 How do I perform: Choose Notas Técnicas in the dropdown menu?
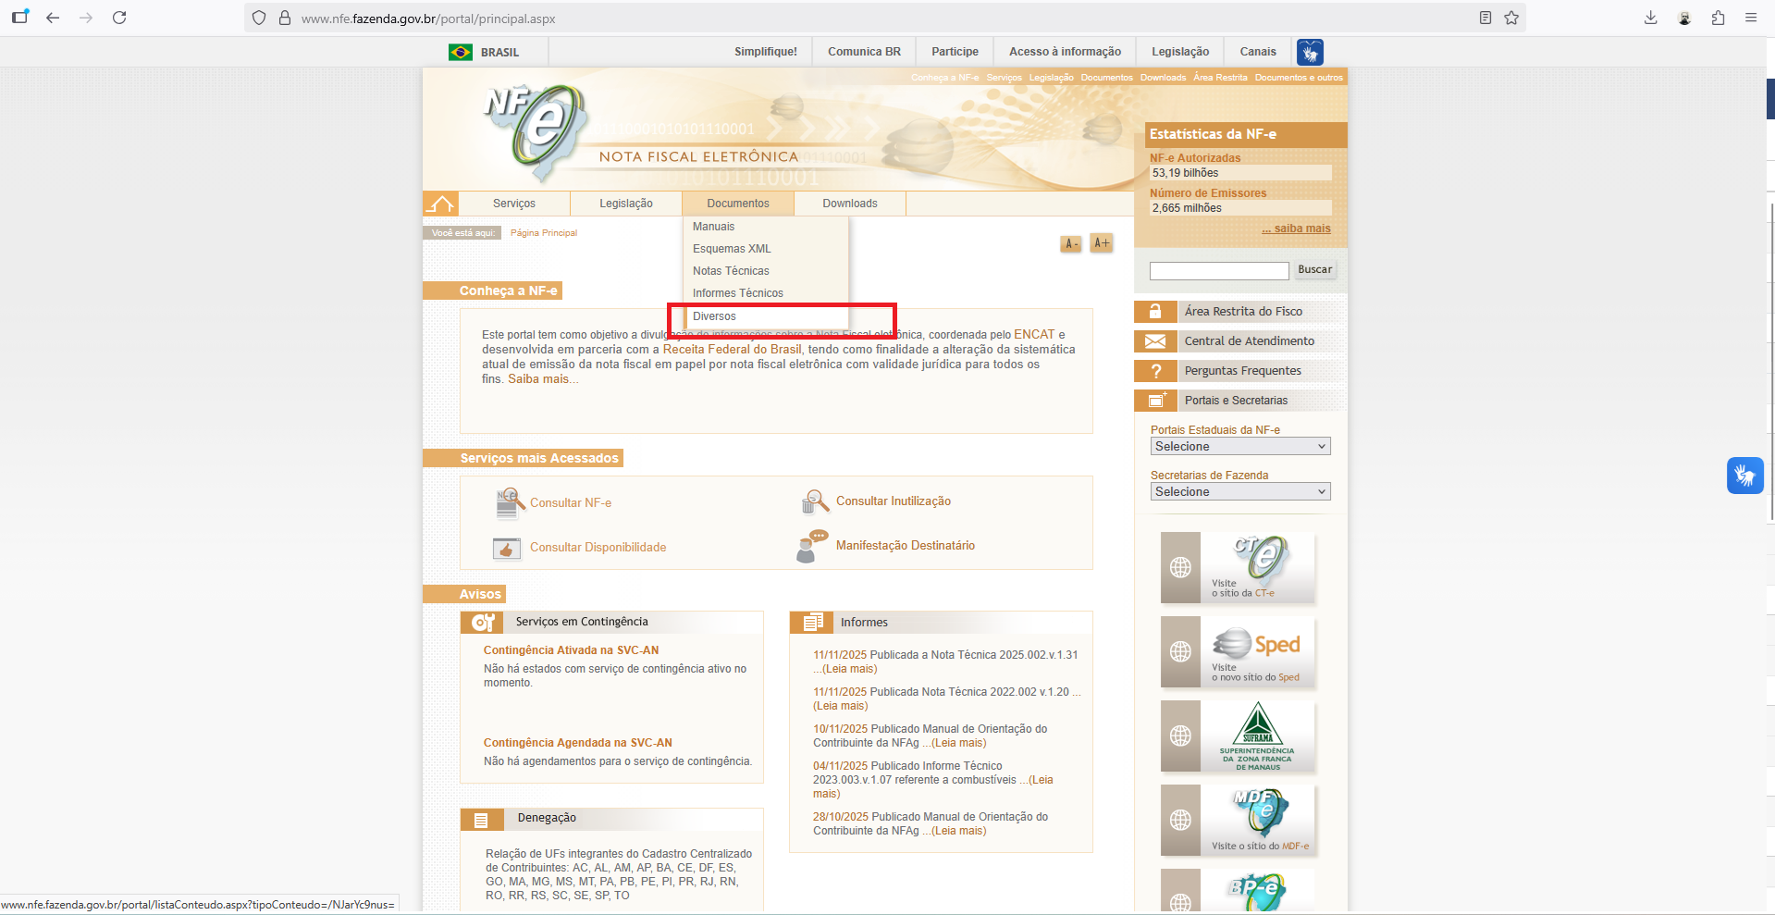pos(731,271)
